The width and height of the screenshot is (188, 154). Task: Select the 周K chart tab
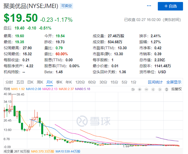pyautogui.click(x=40, y=82)
